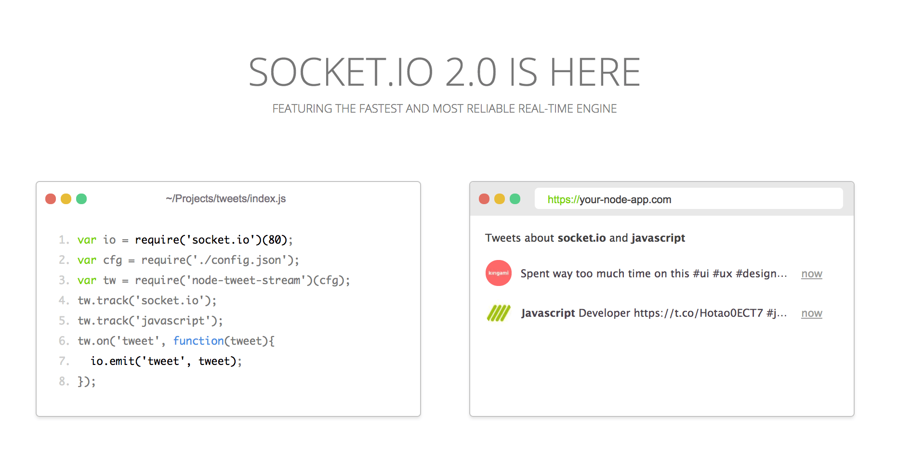The height and width of the screenshot is (467, 898).
Task: Click the green traffic light on the terminal window
Action: (x=82, y=198)
